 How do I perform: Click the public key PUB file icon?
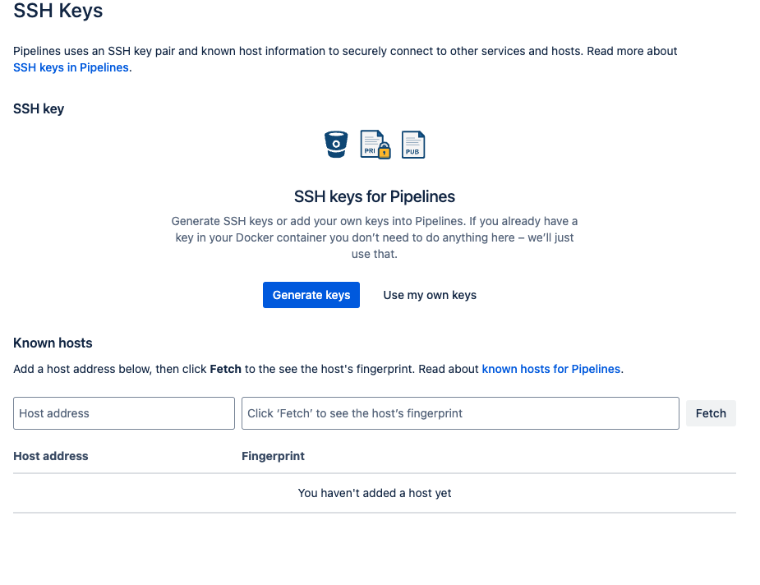tap(413, 145)
